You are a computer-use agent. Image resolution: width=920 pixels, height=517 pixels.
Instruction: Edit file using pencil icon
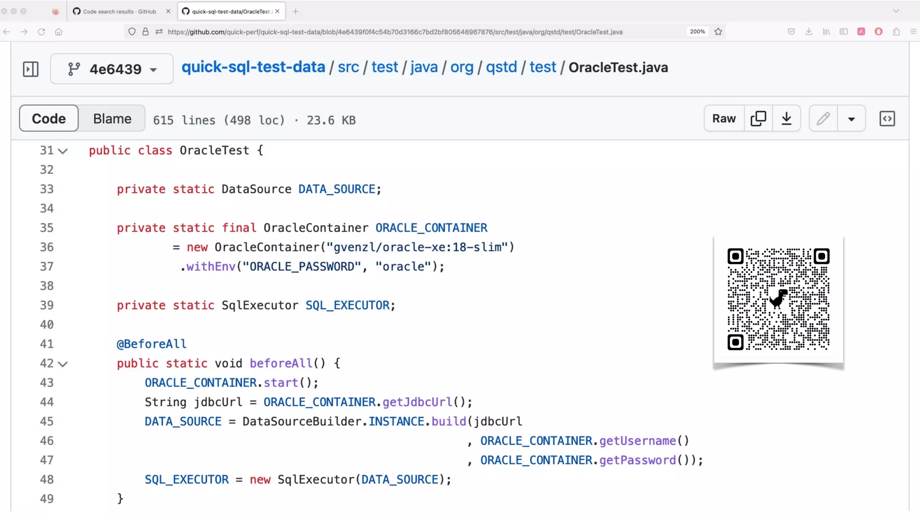coord(823,118)
